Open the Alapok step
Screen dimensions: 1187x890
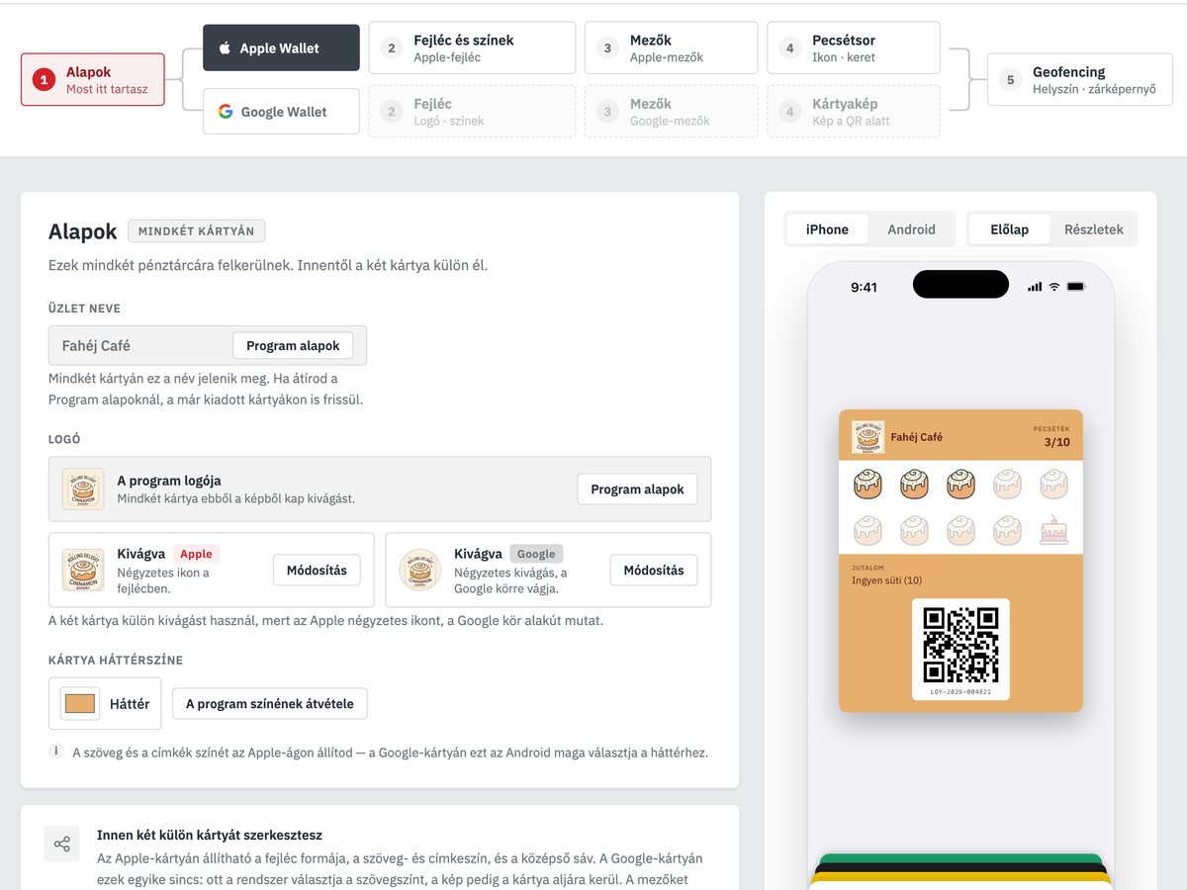tap(93, 80)
